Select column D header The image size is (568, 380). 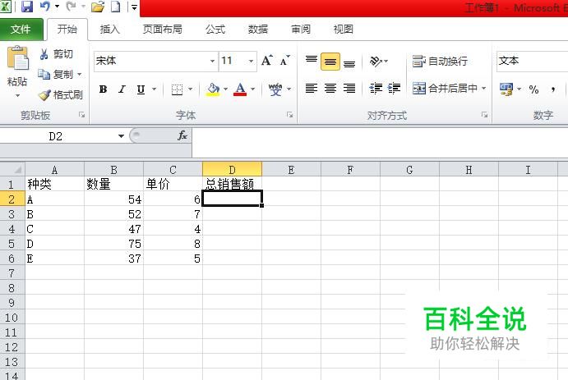(232, 170)
